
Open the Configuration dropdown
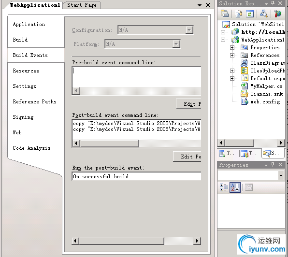tap(189, 30)
